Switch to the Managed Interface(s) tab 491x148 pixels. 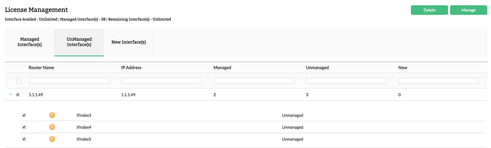pos(29,42)
